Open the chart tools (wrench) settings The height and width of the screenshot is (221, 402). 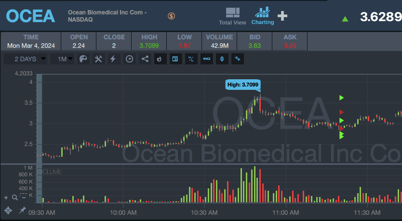pos(98,59)
